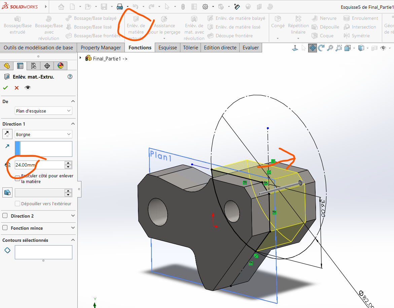Click the pan/move view icon in the viewport toolbar
Screen dimensions: 394x308
(313, 48)
